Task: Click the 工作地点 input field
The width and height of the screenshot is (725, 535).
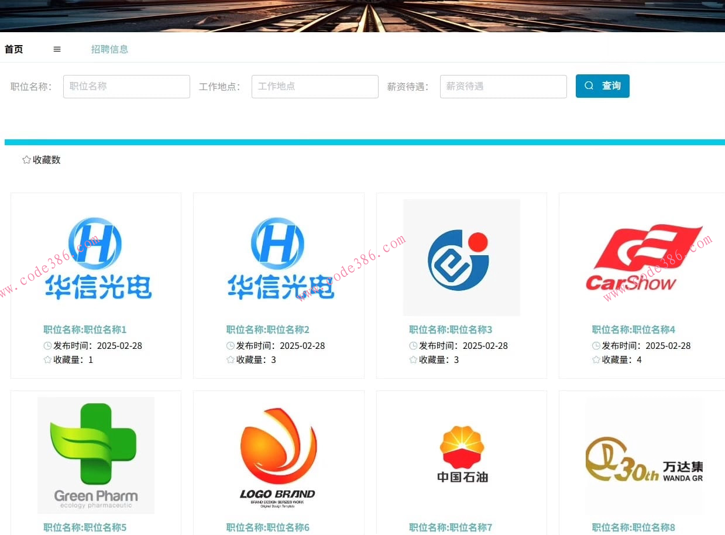Action: pos(315,86)
